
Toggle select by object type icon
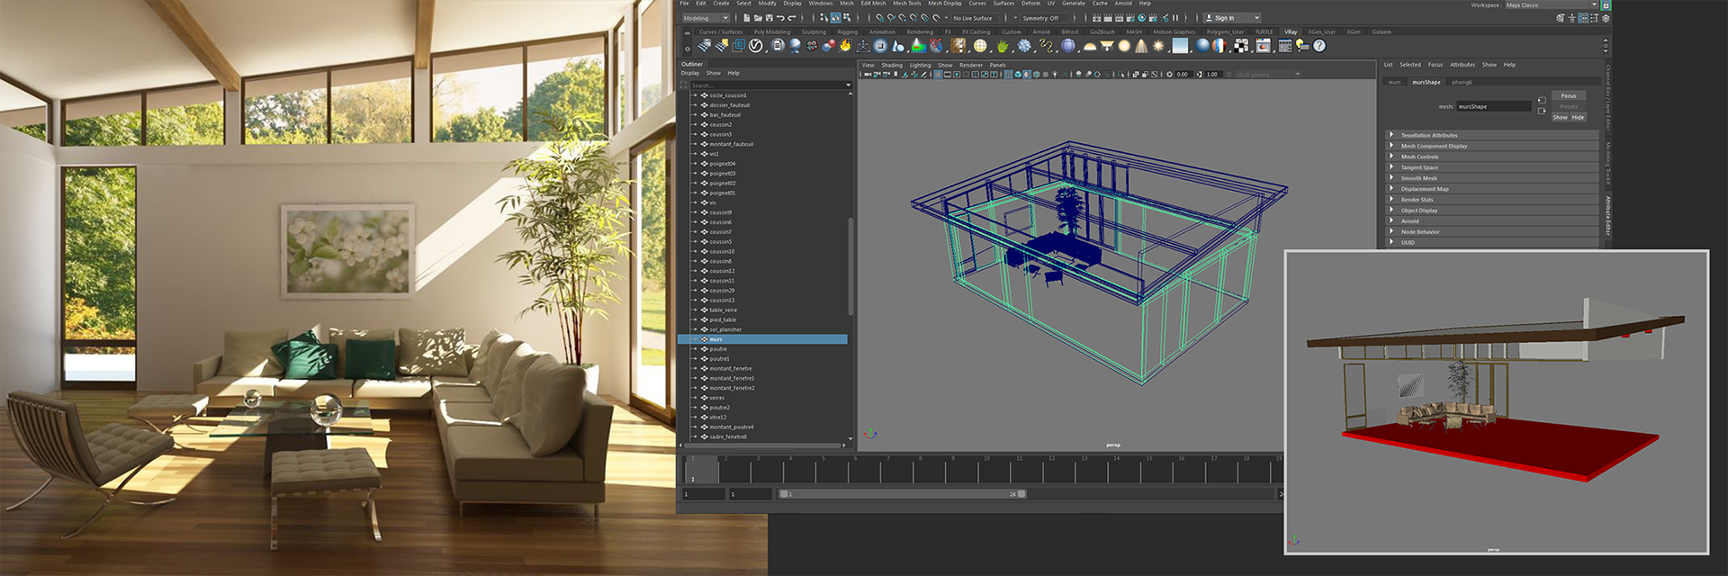[835, 18]
